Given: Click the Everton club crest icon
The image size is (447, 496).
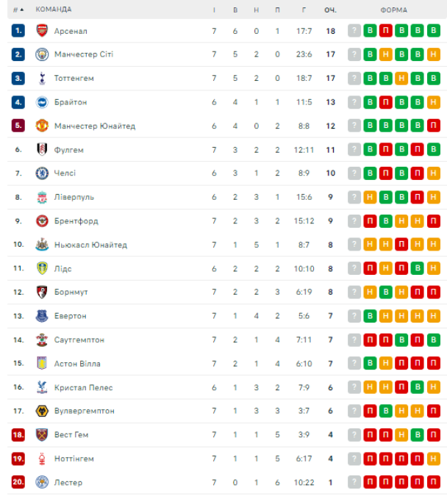Looking at the screenshot, I should point(41,316).
